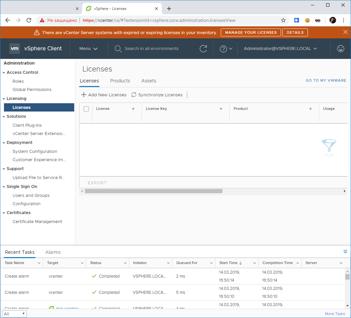Open Users and Groups
The height and width of the screenshot is (318, 351).
[x=31, y=196]
